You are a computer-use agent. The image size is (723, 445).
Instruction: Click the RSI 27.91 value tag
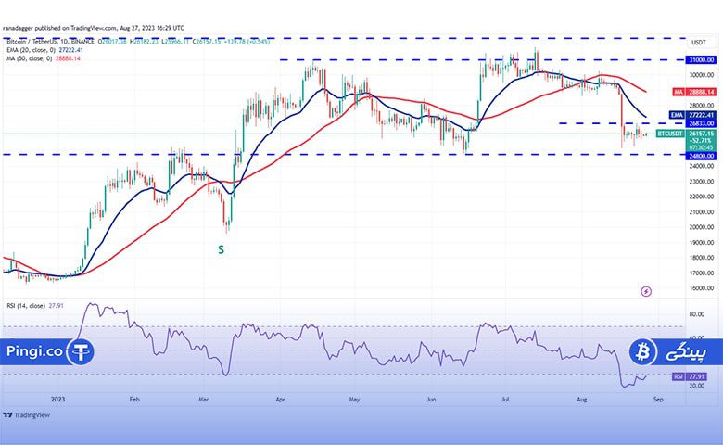pos(690,376)
